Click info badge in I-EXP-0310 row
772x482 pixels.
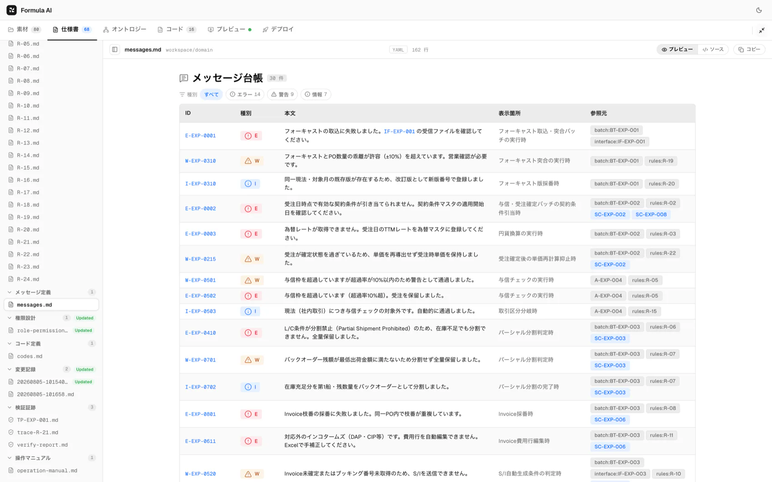pyautogui.click(x=250, y=184)
